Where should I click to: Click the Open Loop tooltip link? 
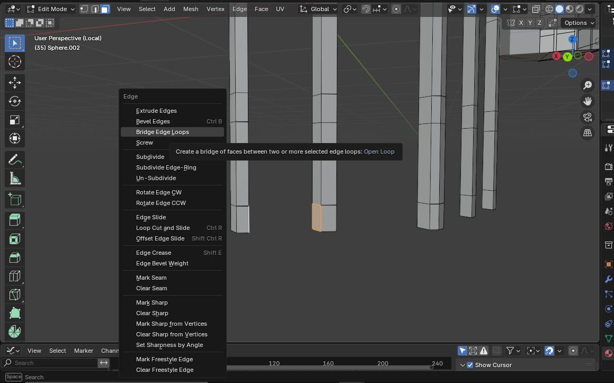379,152
